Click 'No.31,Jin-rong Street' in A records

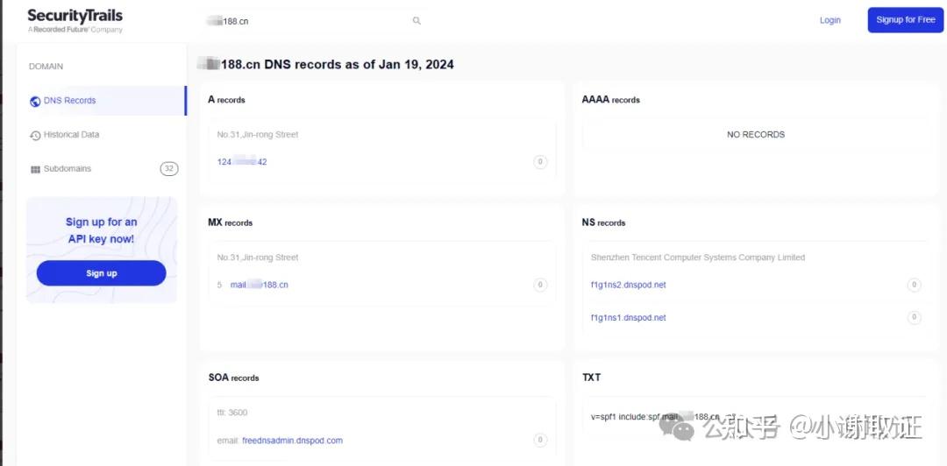[x=257, y=135]
